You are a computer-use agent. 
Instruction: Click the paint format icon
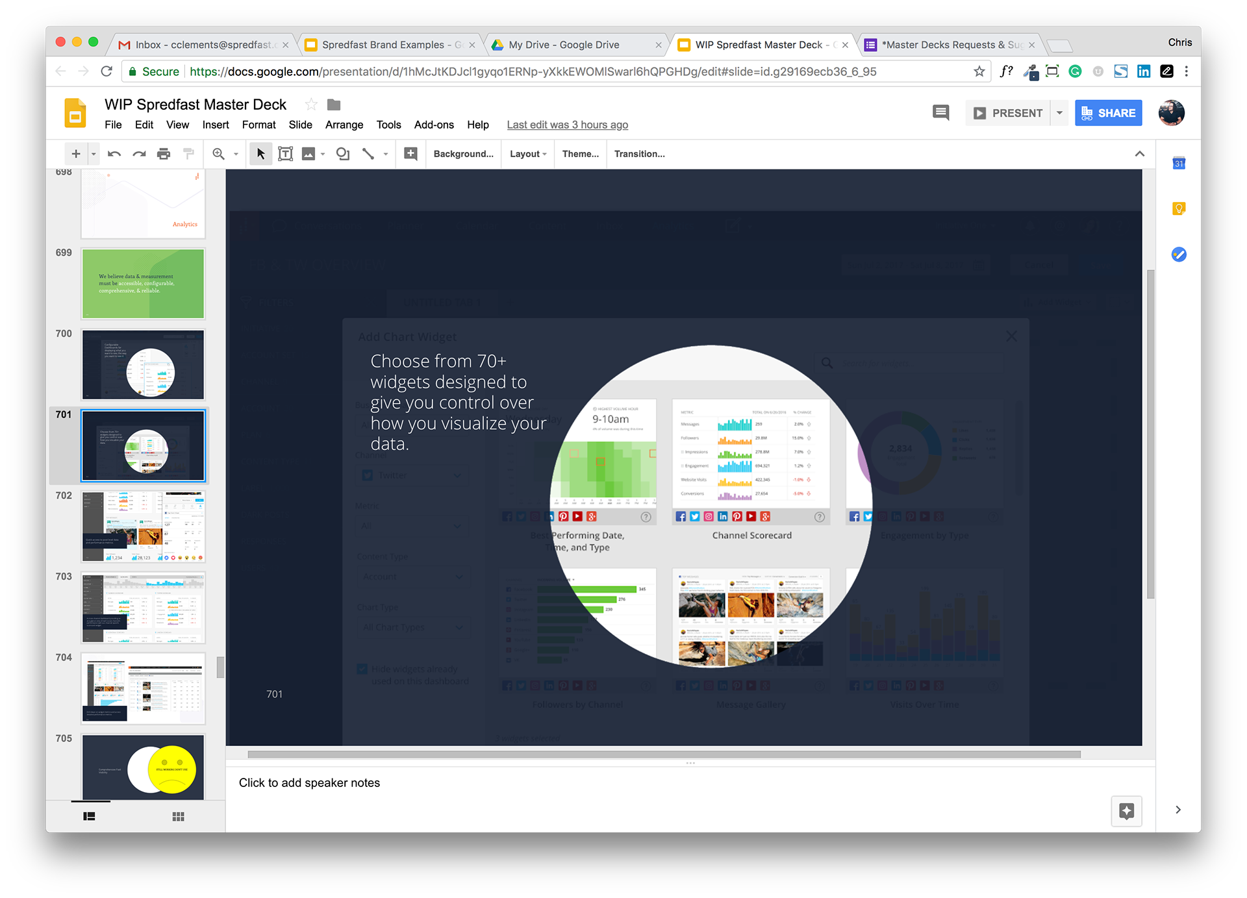(188, 154)
